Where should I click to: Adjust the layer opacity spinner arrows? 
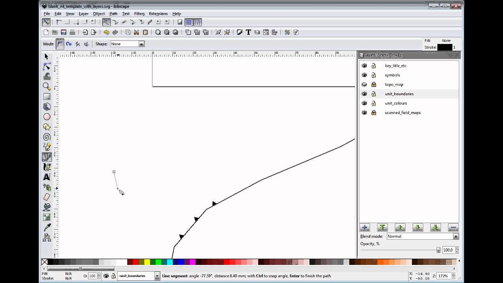click(457, 250)
